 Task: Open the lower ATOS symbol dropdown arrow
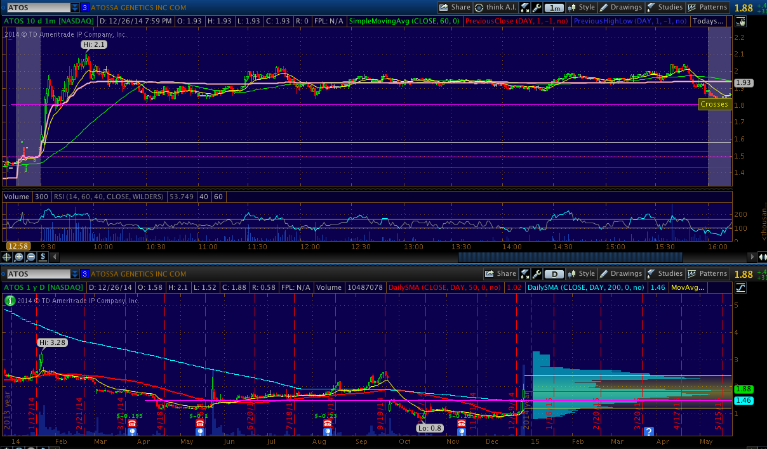tap(75, 274)
